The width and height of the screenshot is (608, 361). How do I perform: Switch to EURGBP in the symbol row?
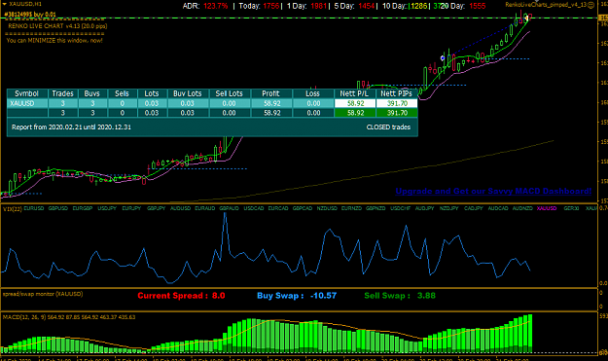[83, 208]
